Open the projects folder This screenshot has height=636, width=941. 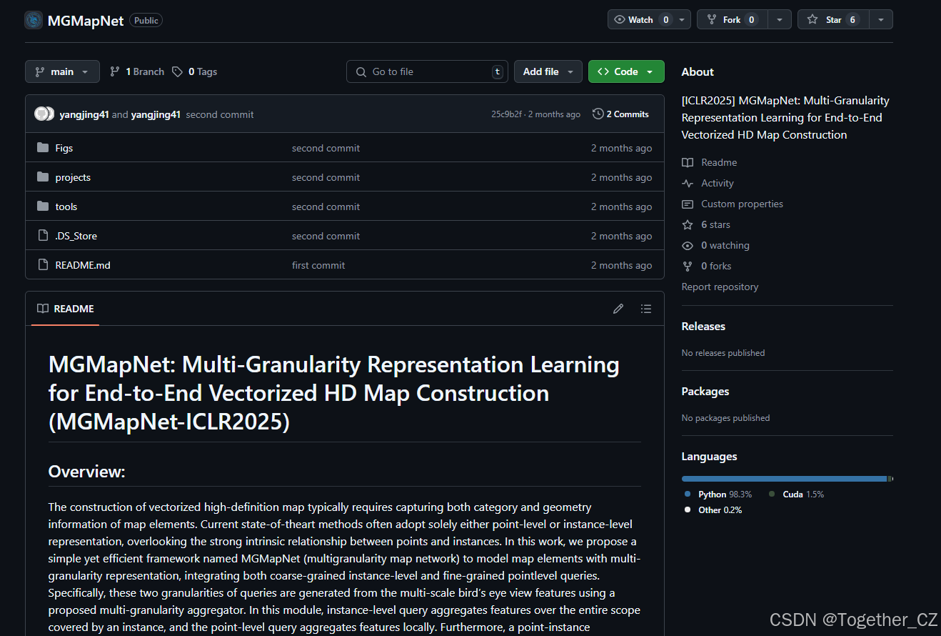(x=72, y=177)
